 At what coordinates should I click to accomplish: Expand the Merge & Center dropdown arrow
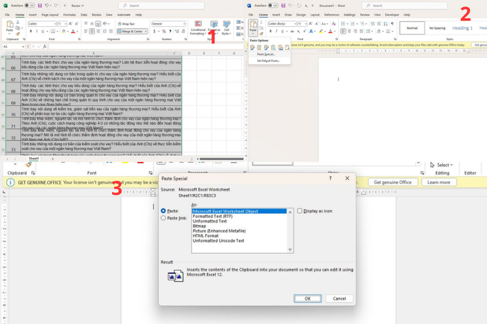coord(145,32)
